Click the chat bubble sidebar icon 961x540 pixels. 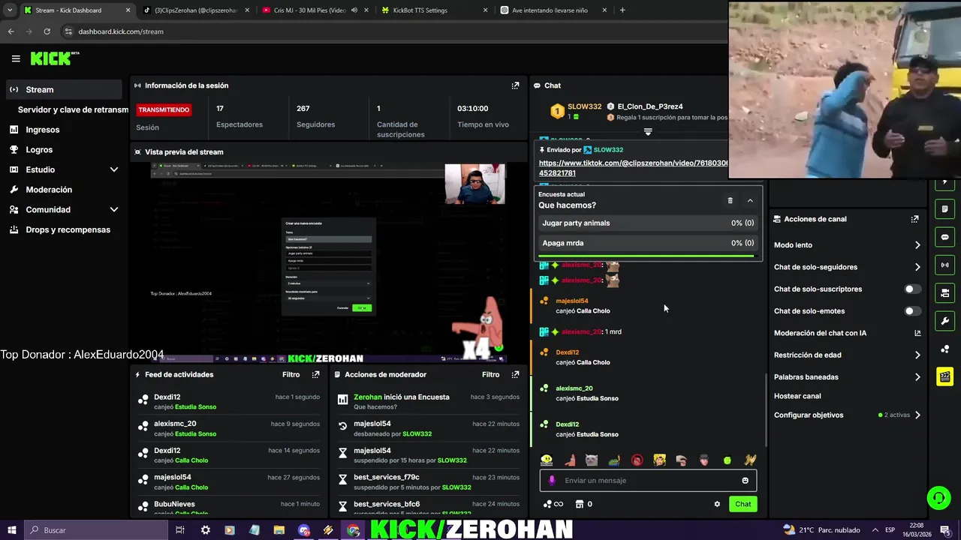(944, 237)
